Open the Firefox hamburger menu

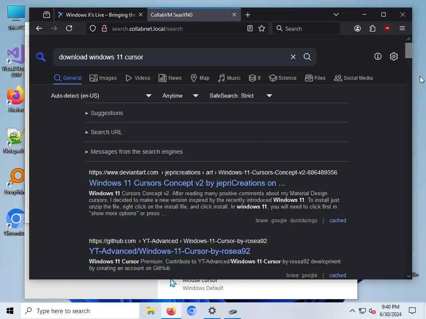pyautogui.click(x=402, y=28)
